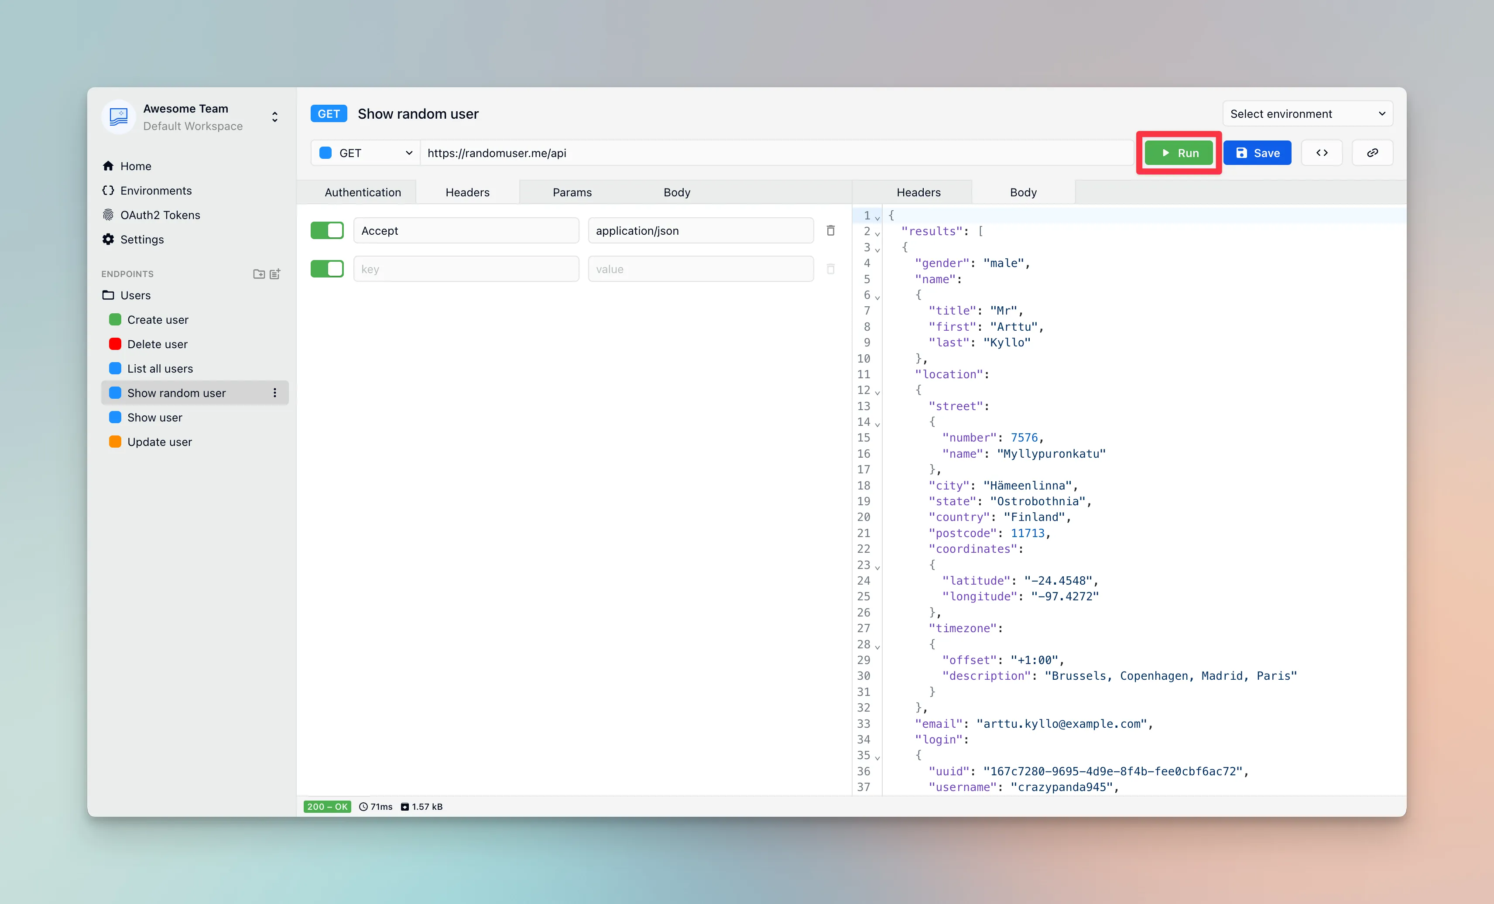Open the workspace switcher chevrons

(x=274, y=117)
